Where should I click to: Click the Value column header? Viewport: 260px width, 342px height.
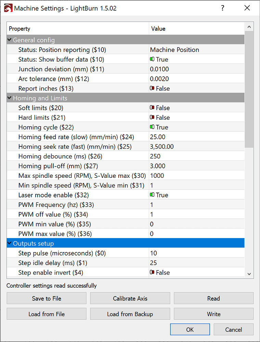(197, 29)
